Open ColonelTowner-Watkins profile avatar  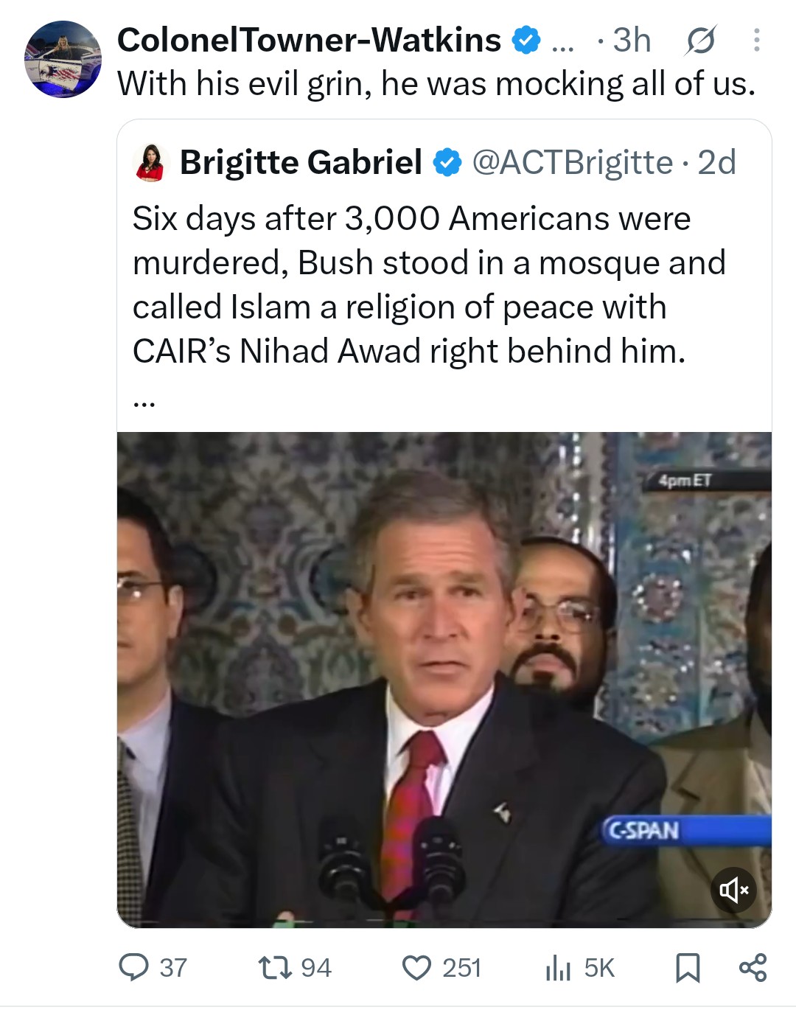pyautogui.click(x=63, y=60)
